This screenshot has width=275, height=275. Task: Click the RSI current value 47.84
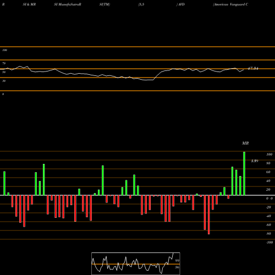(253, 69)
